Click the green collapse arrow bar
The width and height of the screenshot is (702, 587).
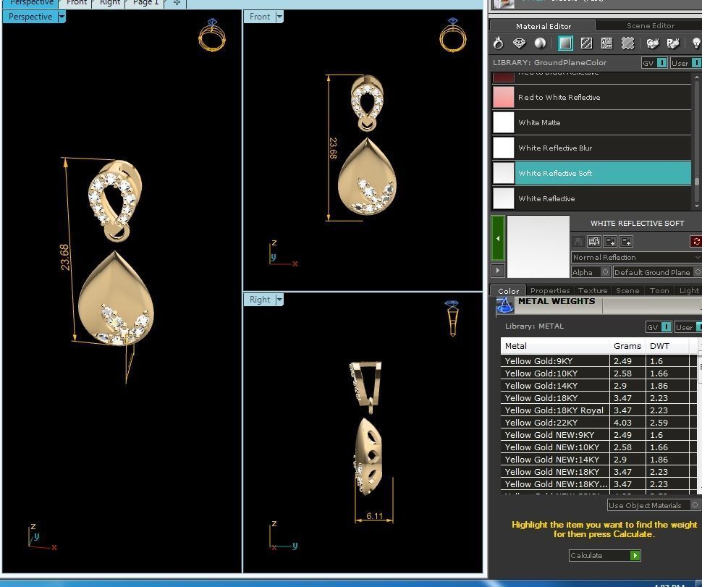tap(498, 238)
